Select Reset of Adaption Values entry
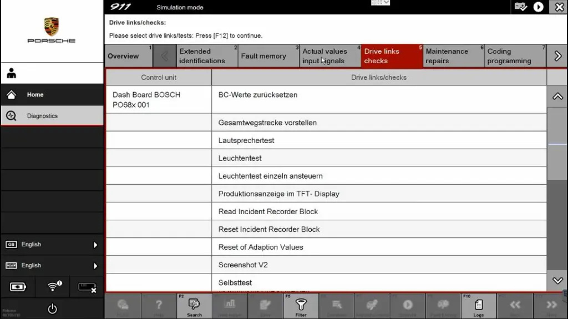 261,247
